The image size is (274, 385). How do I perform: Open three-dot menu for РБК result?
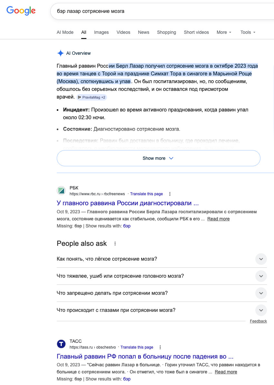point(170,194)
